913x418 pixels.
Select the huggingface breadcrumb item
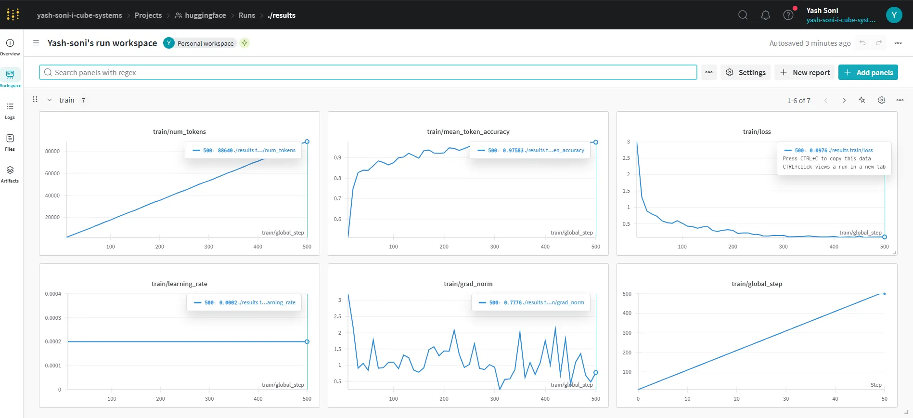click(200, 15)
